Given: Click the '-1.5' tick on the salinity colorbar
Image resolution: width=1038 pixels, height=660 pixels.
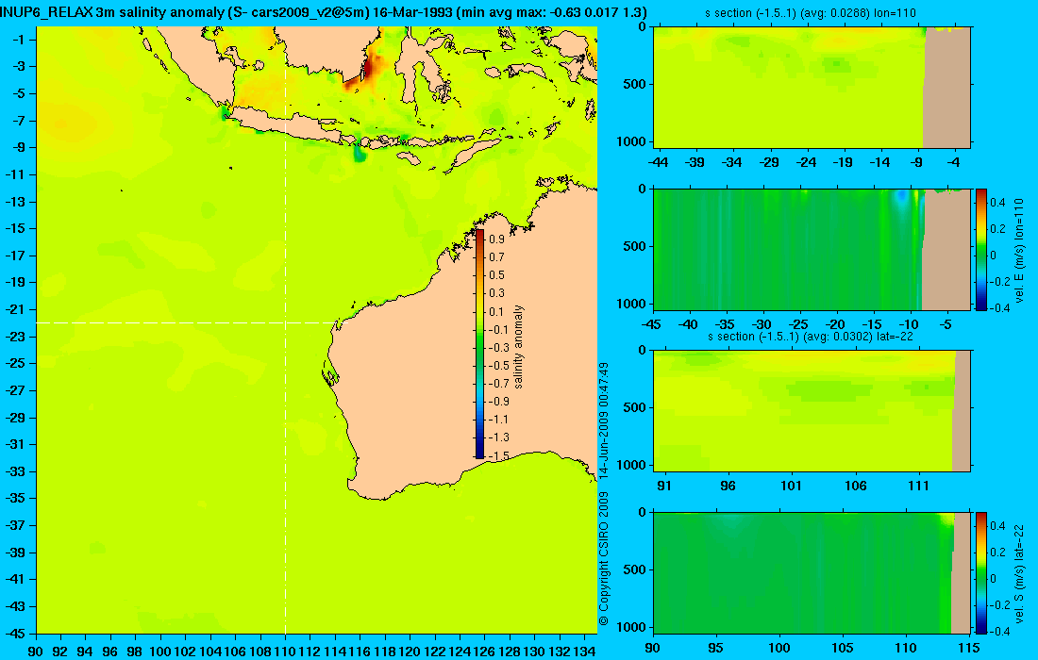Looking at the screenshot, I should [x=498, y=455].
